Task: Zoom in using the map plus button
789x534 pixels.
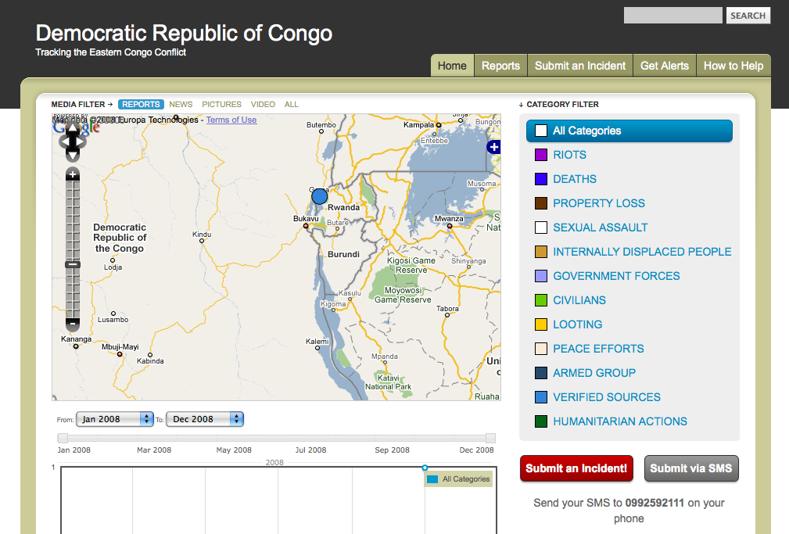Action: click(x=73, y=174)
